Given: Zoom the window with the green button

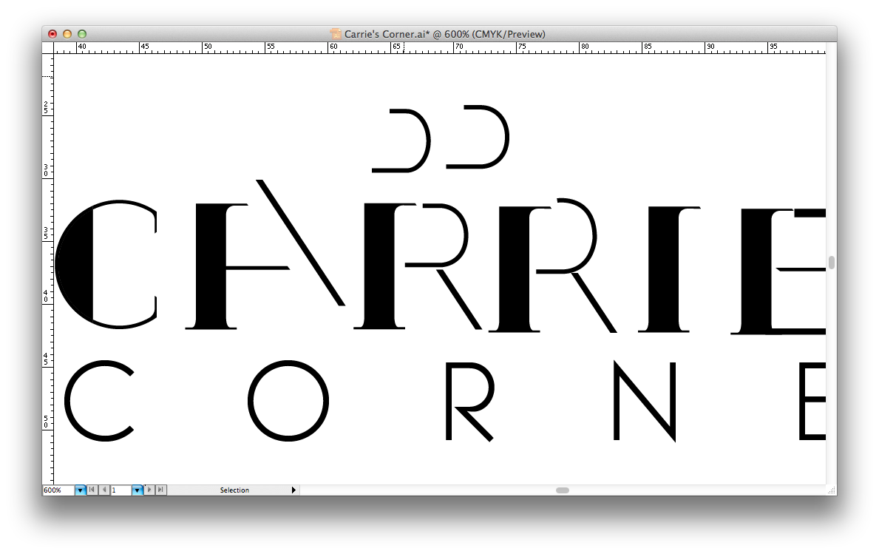Looking at the screenshot, I should pyautogui.click(x=81, y=33).
